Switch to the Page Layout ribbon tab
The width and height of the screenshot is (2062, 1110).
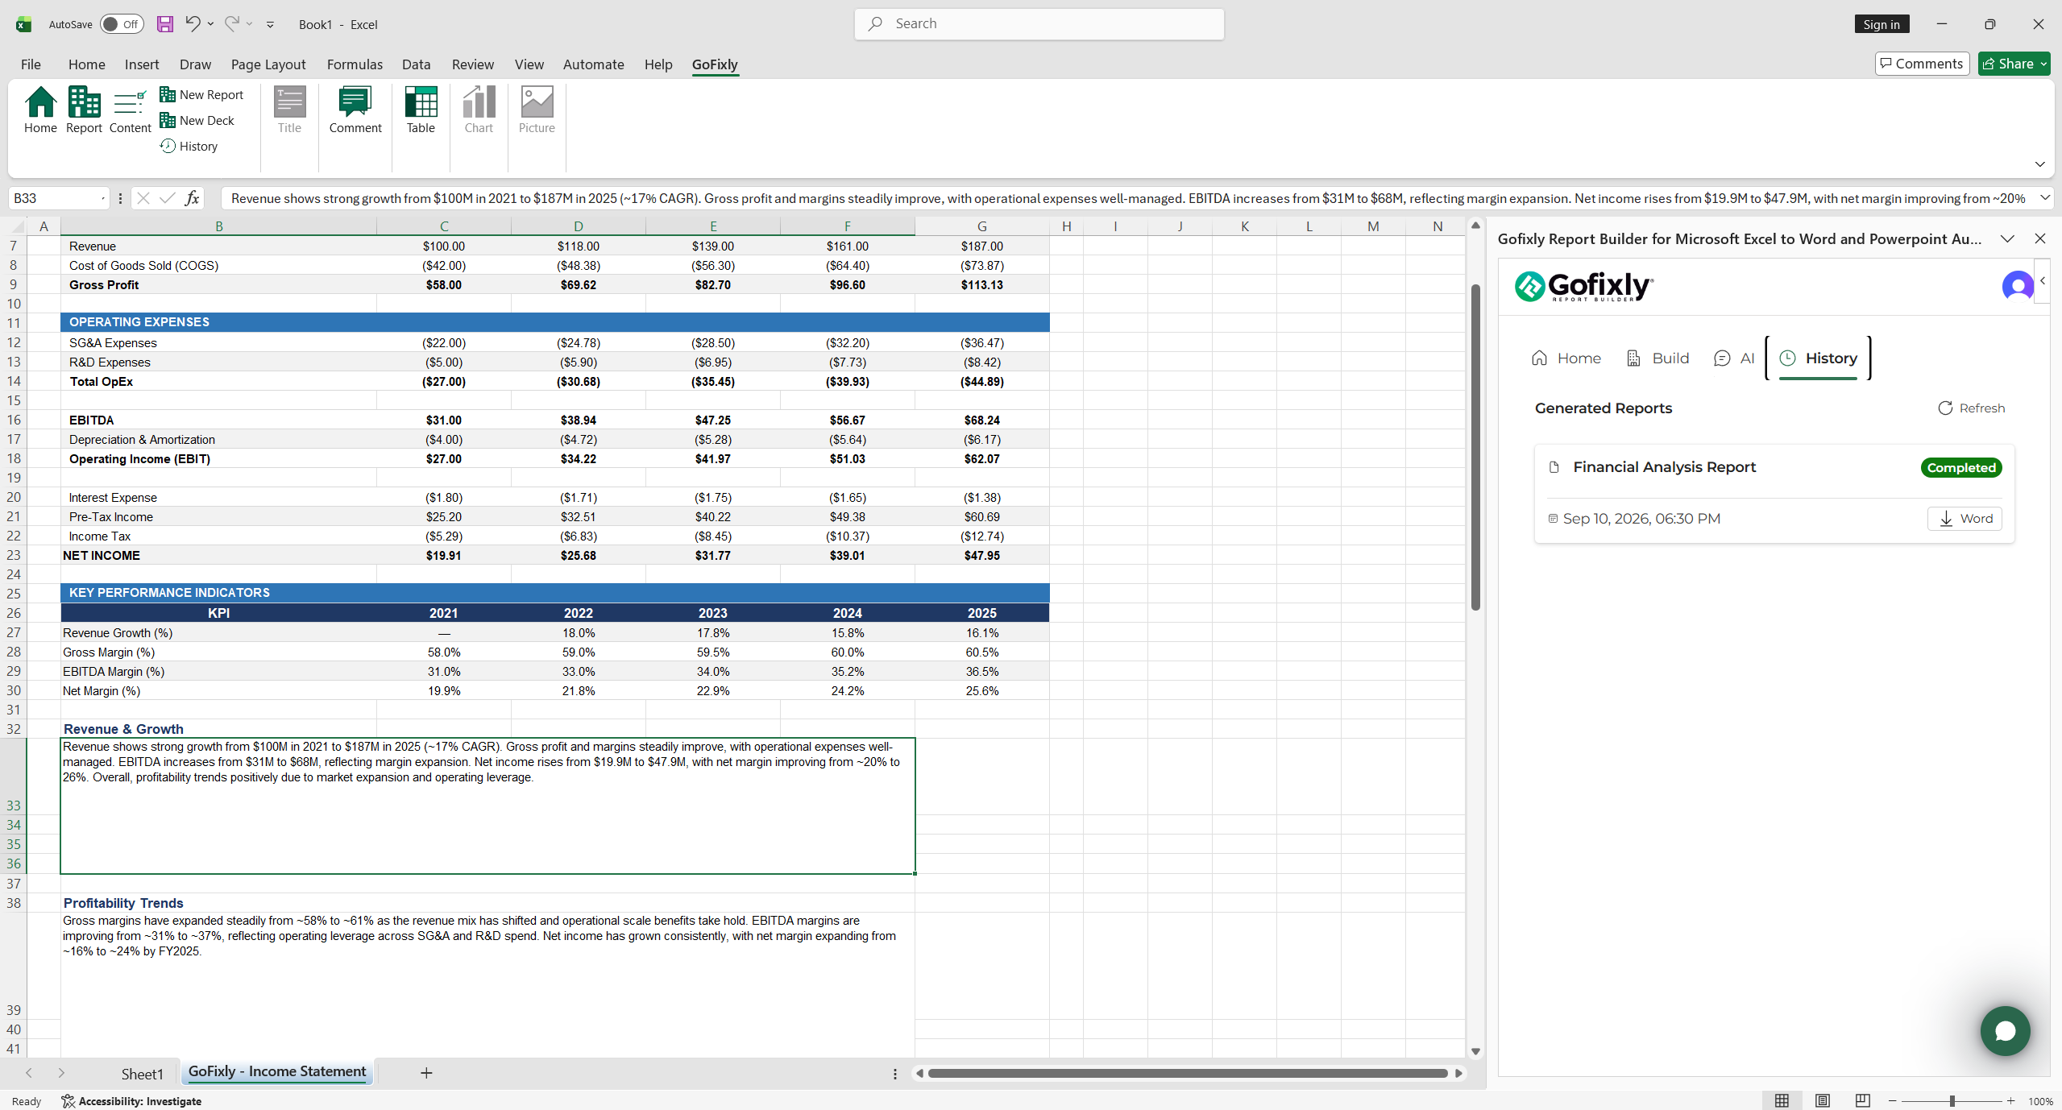(268, 64)
